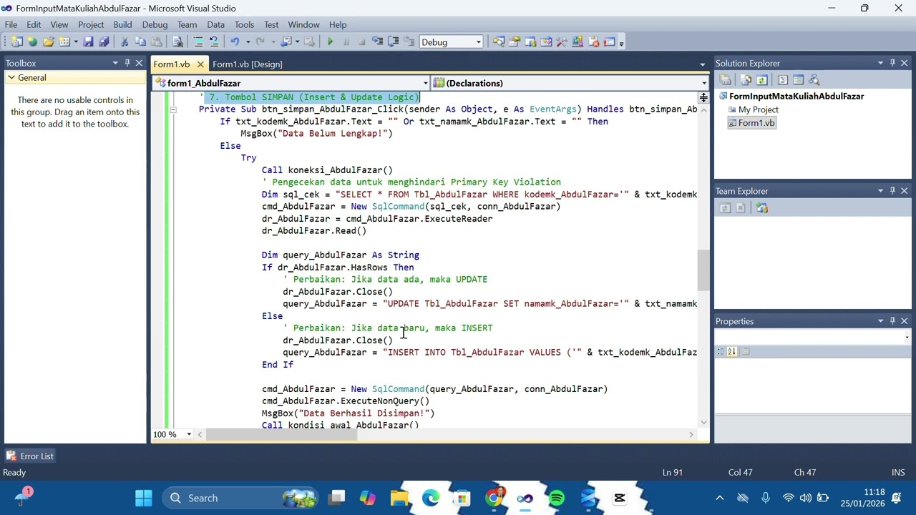This screenshot has width=916, height=515.
Task: Toggle auto-hide pin on Properties panel
Action: [892, 321]
